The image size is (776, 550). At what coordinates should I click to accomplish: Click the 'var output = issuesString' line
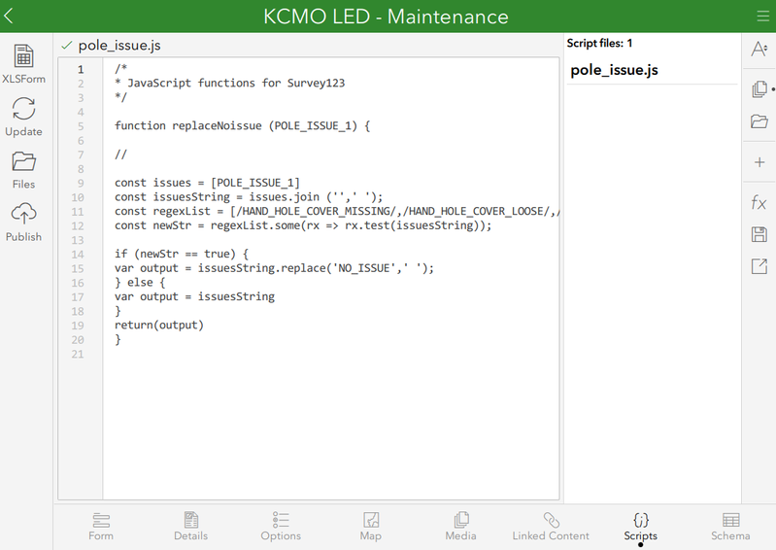coord(194,296)
